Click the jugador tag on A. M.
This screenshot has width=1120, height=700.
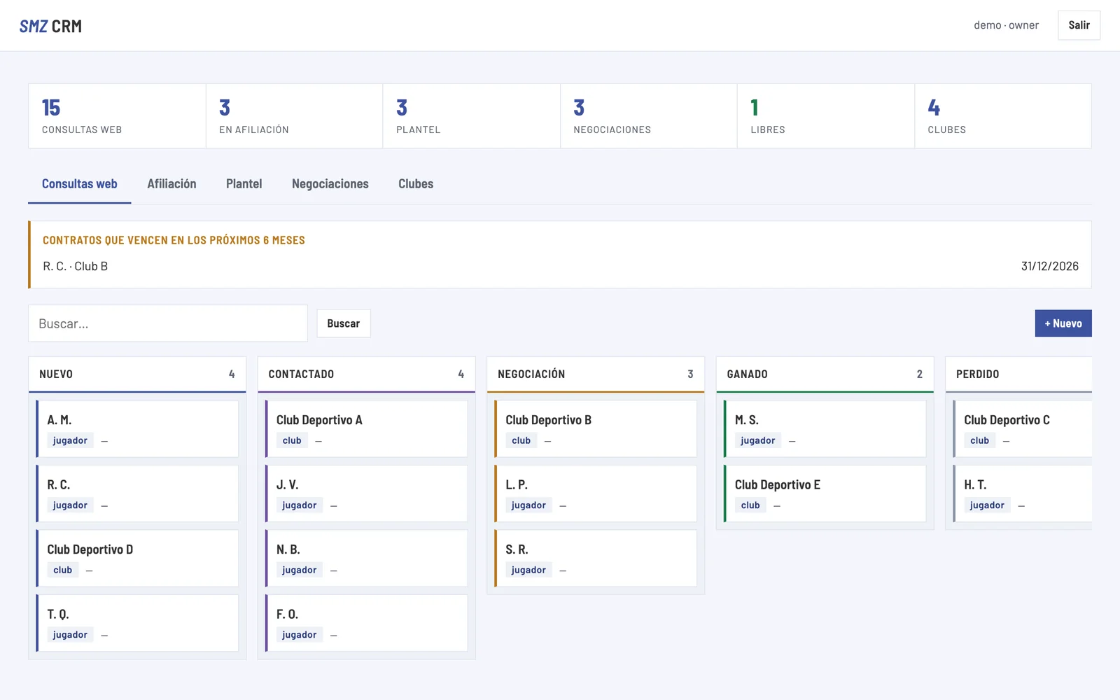click(70, 440)
